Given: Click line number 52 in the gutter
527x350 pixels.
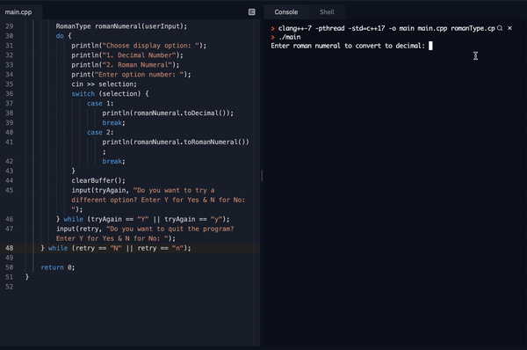Looking at the screenshot, I should click(10, 287).
